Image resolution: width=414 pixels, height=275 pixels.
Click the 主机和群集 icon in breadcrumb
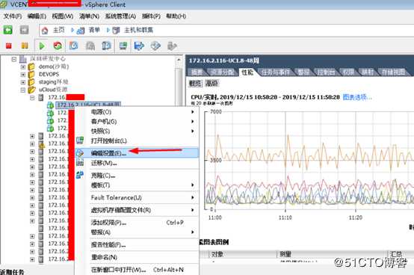tap(116, 31)
